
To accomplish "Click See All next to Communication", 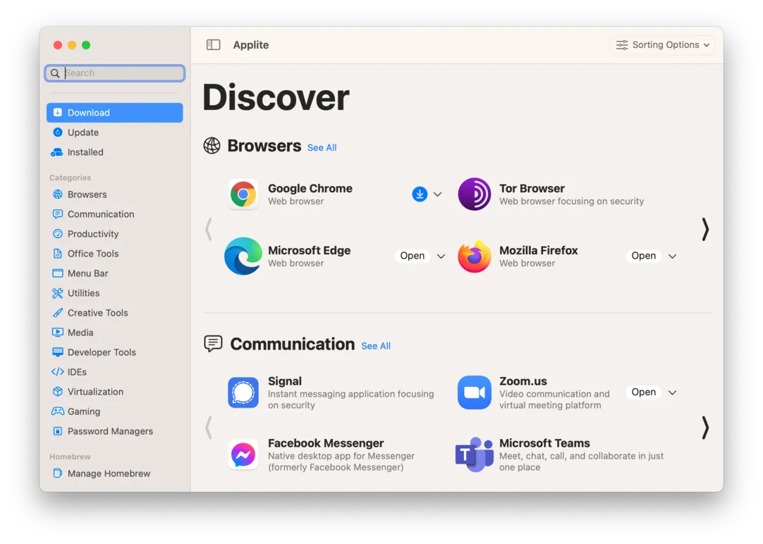I will click(376, 346).
